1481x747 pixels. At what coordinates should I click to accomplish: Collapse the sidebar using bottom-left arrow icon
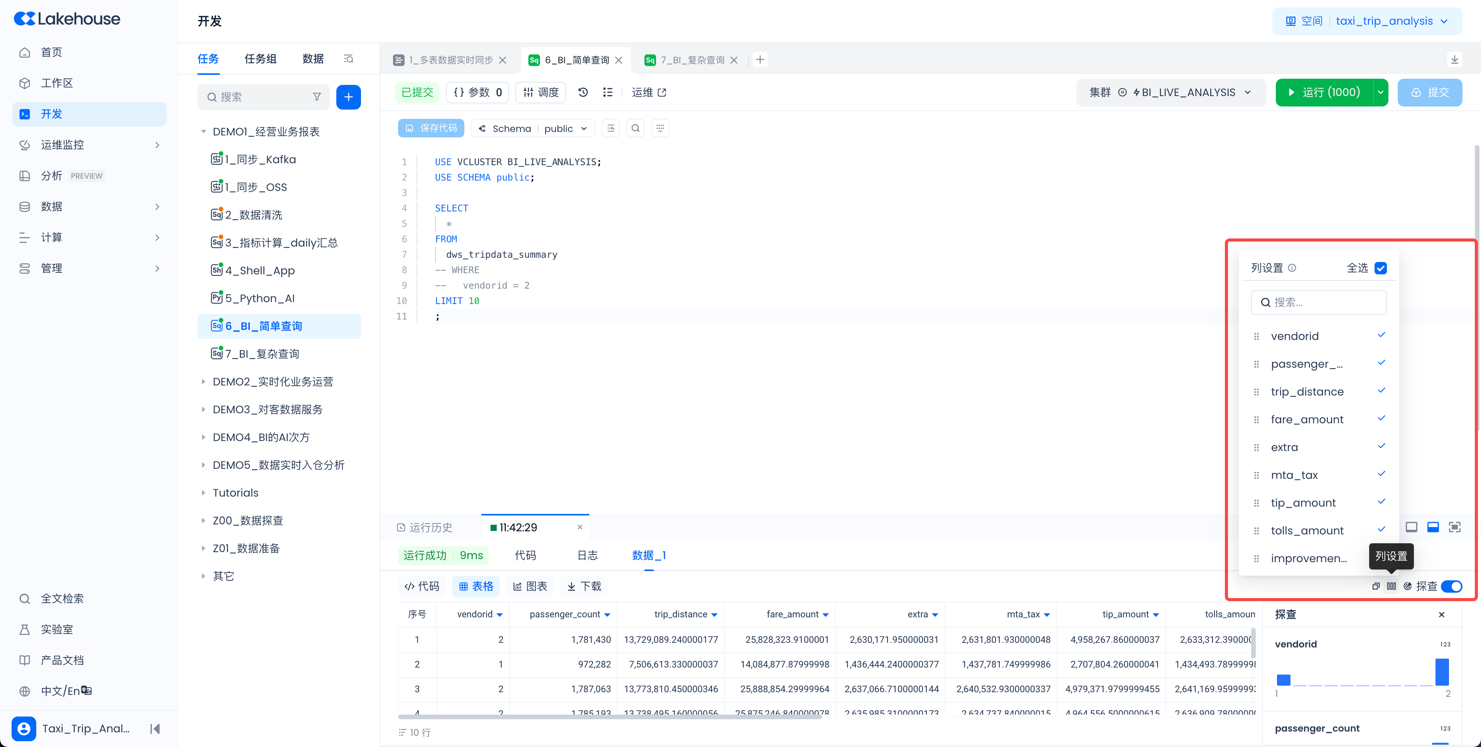click(155, 728)
